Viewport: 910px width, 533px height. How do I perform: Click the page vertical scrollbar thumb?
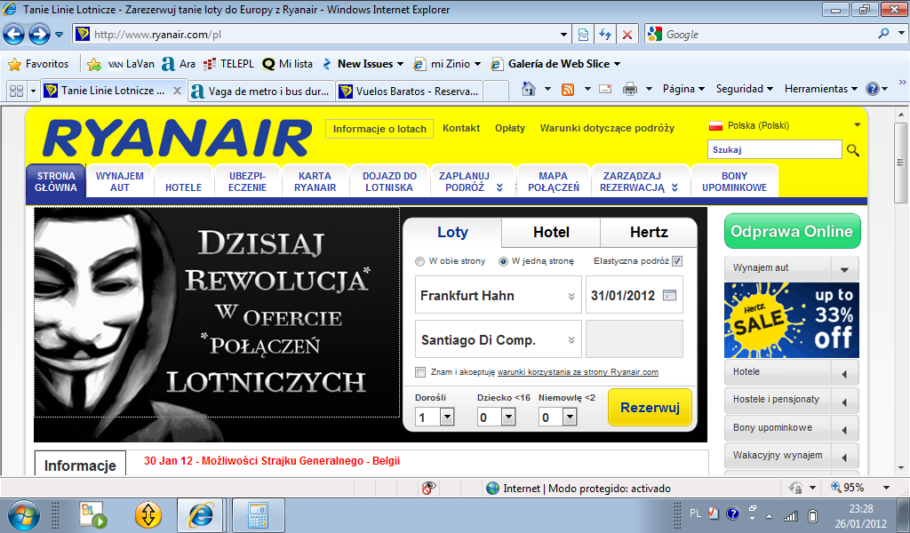coord(900,163)
